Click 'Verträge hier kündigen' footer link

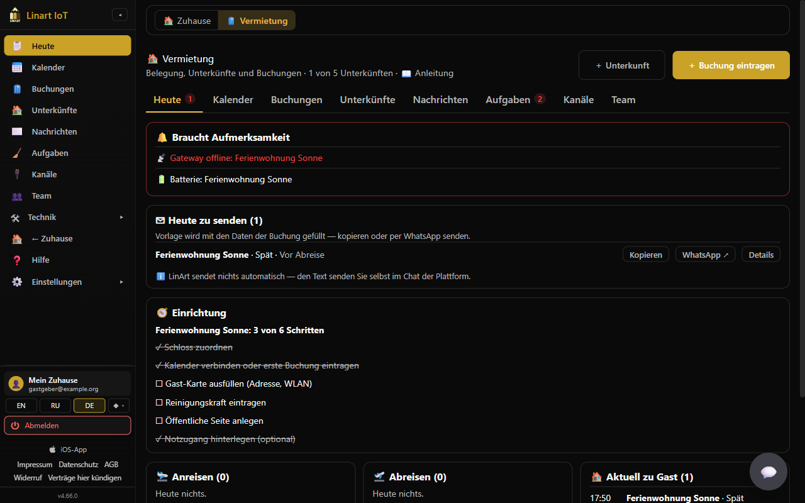coord(85,478)
